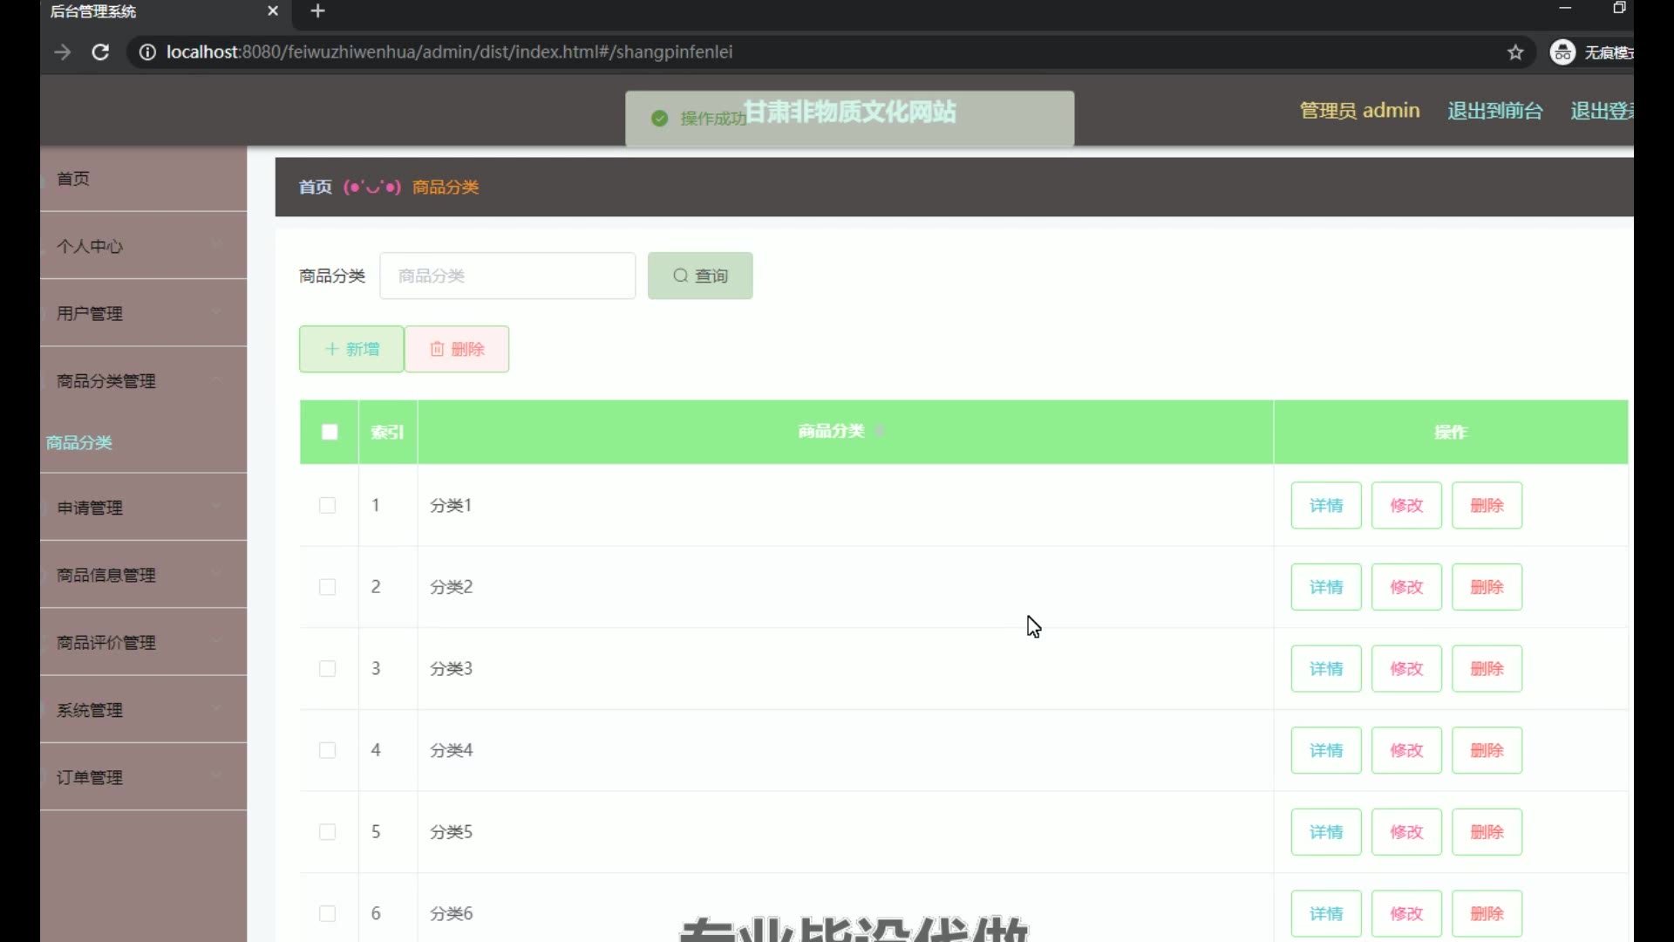Click the 新增 add button
The image size is (1674, 942).
tap(351, 349)
